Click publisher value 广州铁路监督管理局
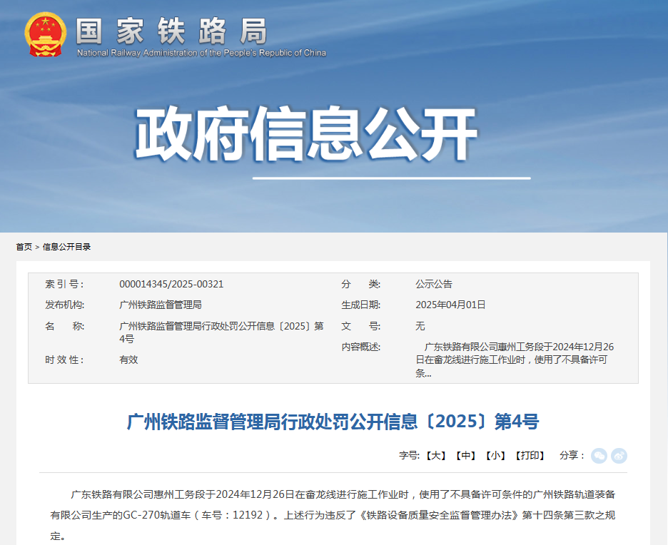This screenshot has height=545, width=668. [x=161, y=305]
